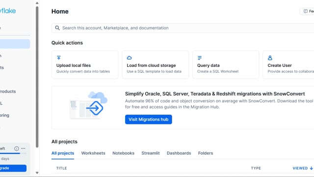Open the Upload local files card

click(85, 64)
